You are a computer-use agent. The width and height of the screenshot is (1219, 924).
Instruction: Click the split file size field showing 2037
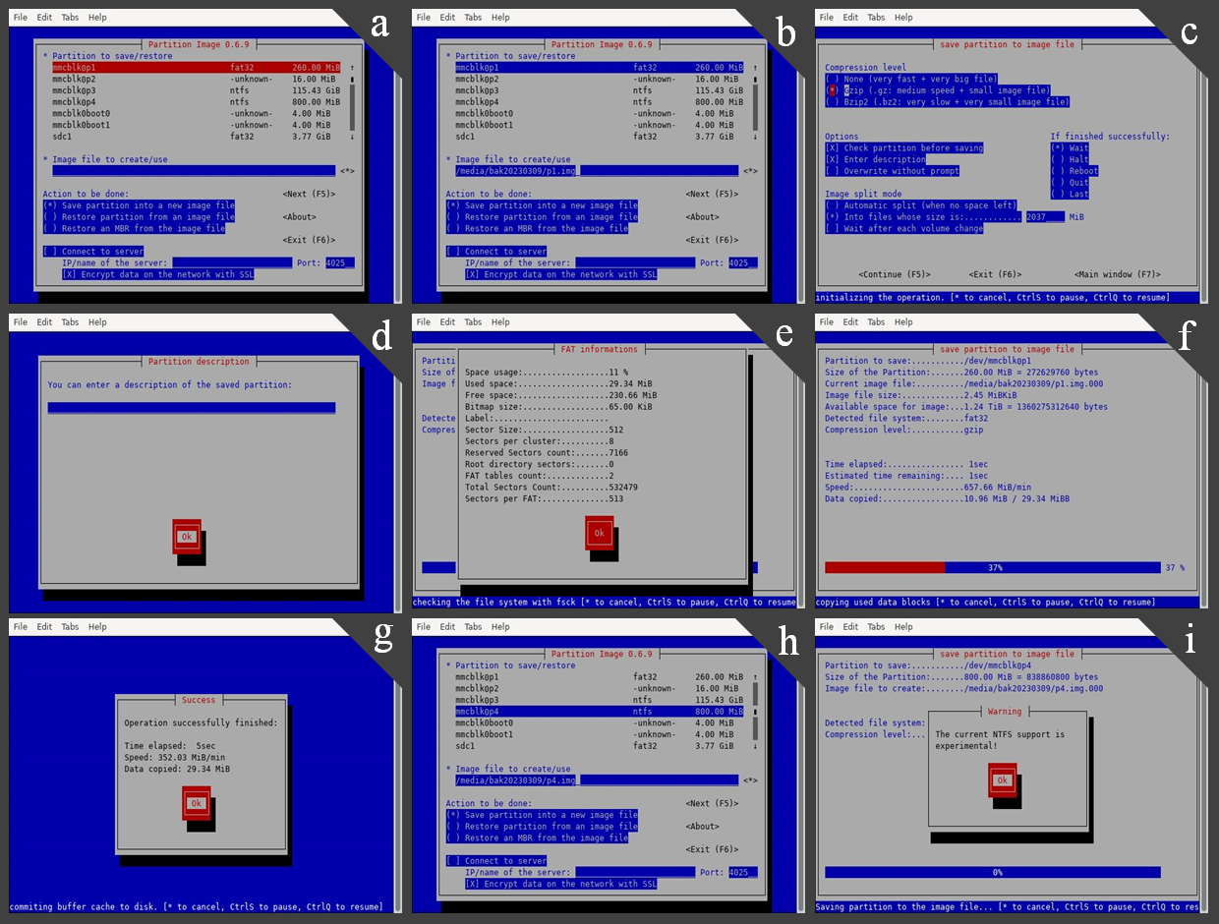pyautogui.click(x=1044, y=217)
